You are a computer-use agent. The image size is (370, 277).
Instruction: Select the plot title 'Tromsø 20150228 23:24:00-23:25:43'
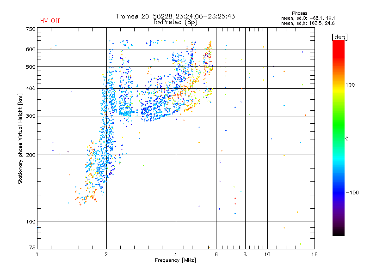pyautogui.click(x=175, y=16)
